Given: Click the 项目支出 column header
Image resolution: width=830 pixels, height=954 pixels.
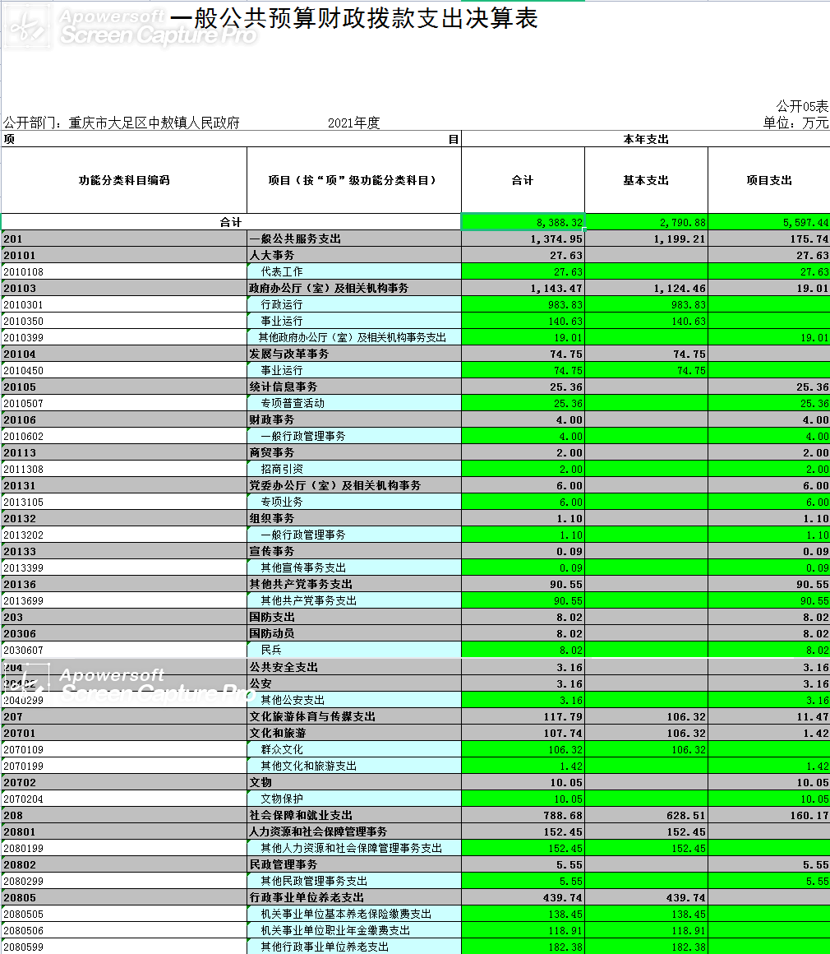Looking at the screenshot, I should point(769,180).
